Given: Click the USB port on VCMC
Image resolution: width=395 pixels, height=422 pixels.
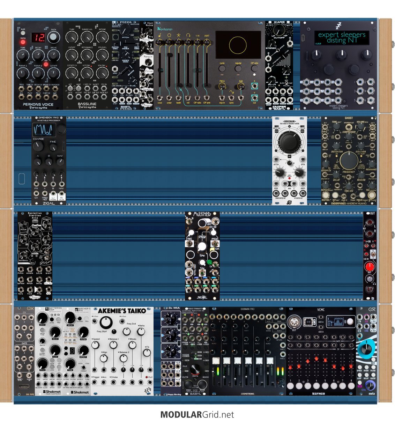Looking at the screenshot, I should [309, 321].
